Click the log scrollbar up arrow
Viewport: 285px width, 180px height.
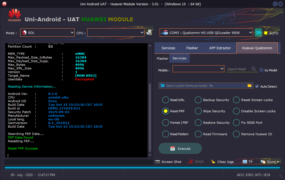point(150,46)
